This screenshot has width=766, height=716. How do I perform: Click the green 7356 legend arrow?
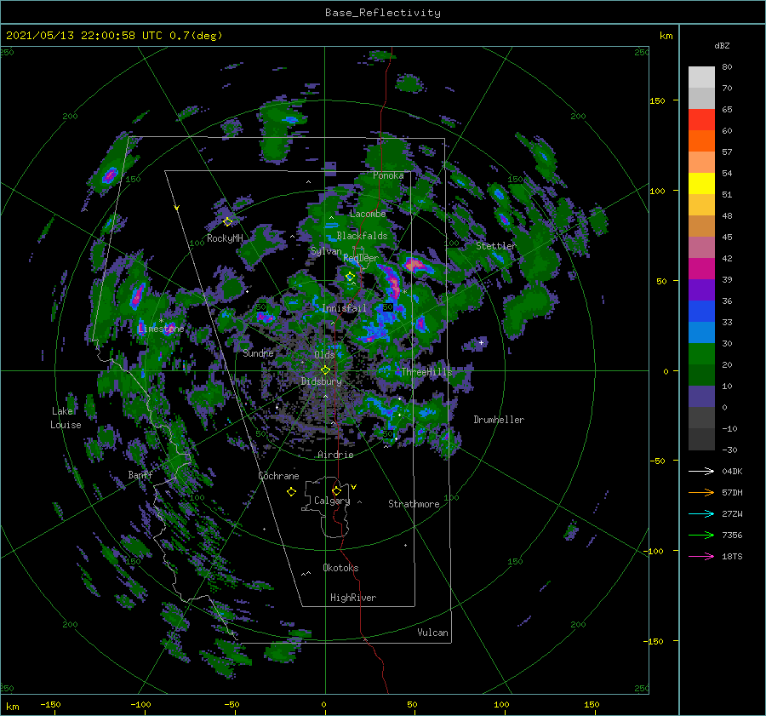tap(701, 536)
